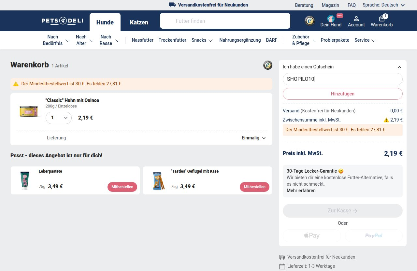Collapse the Ich habe einen Gutschein section
417x271 pixels.
click(x=343, y=67)
